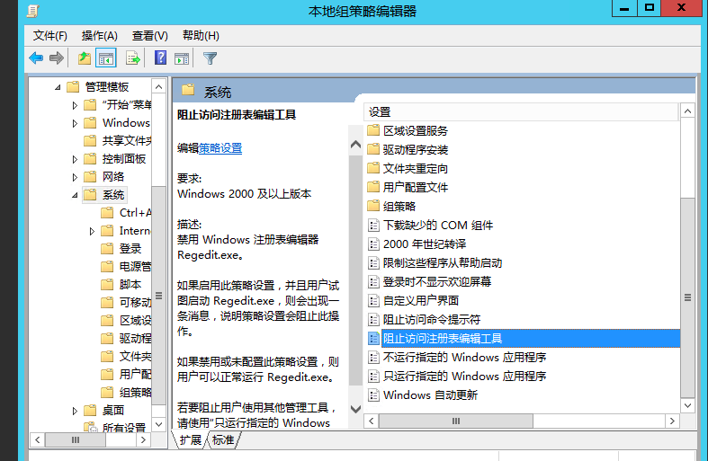Screen dimensions: 708x461
Task: Expand the "开始"菜单 tree node
Action: coord(75,105)
